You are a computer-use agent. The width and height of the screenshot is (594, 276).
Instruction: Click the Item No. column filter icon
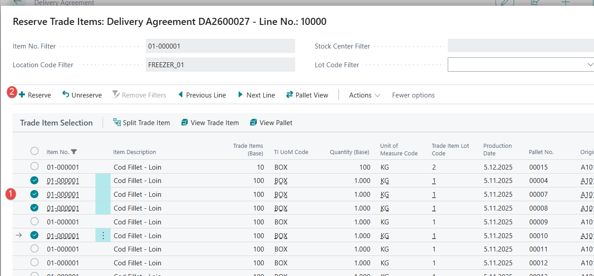point(74,152)
